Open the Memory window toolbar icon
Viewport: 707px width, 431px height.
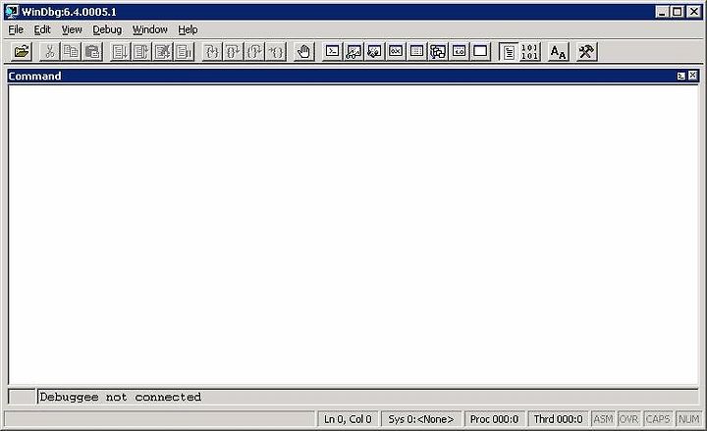point(416,52)
